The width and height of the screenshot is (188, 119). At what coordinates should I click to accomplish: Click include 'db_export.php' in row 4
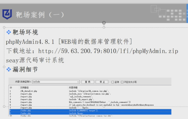(81, 99)
